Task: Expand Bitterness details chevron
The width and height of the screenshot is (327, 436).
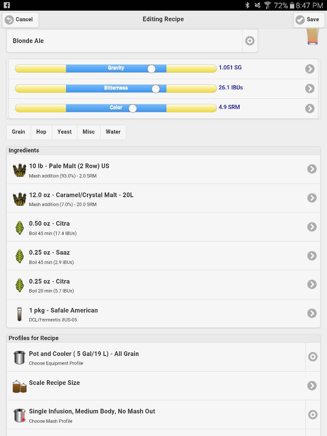Action: pos(310,89)
